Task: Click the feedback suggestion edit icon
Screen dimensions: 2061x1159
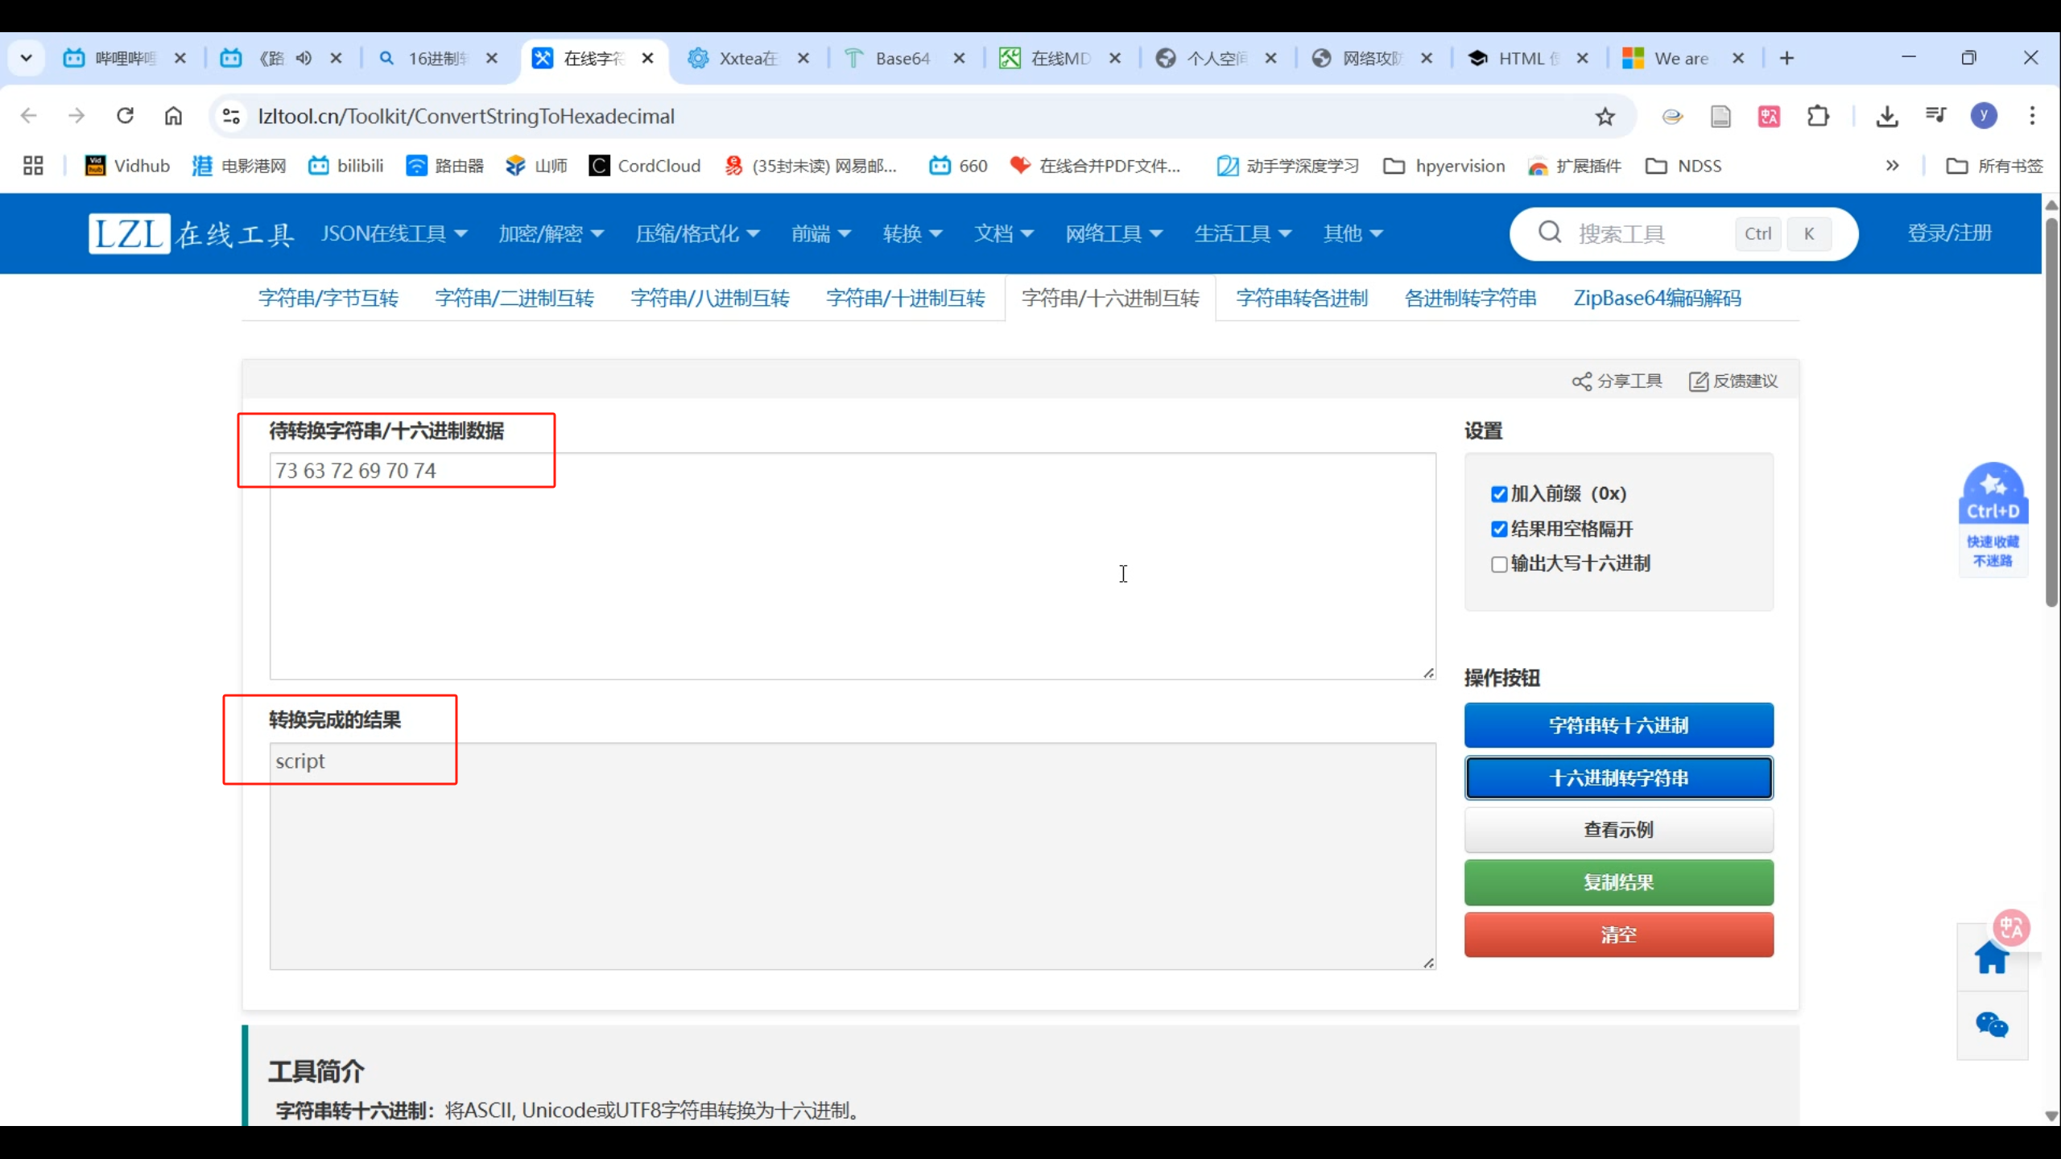Action: [1698, 381]
